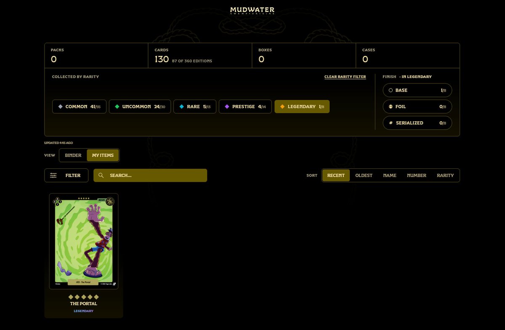Screen dimensions: 505x330
Task: Click the 'Updated 44s ago' text
Action: click(x=58, y=143)
